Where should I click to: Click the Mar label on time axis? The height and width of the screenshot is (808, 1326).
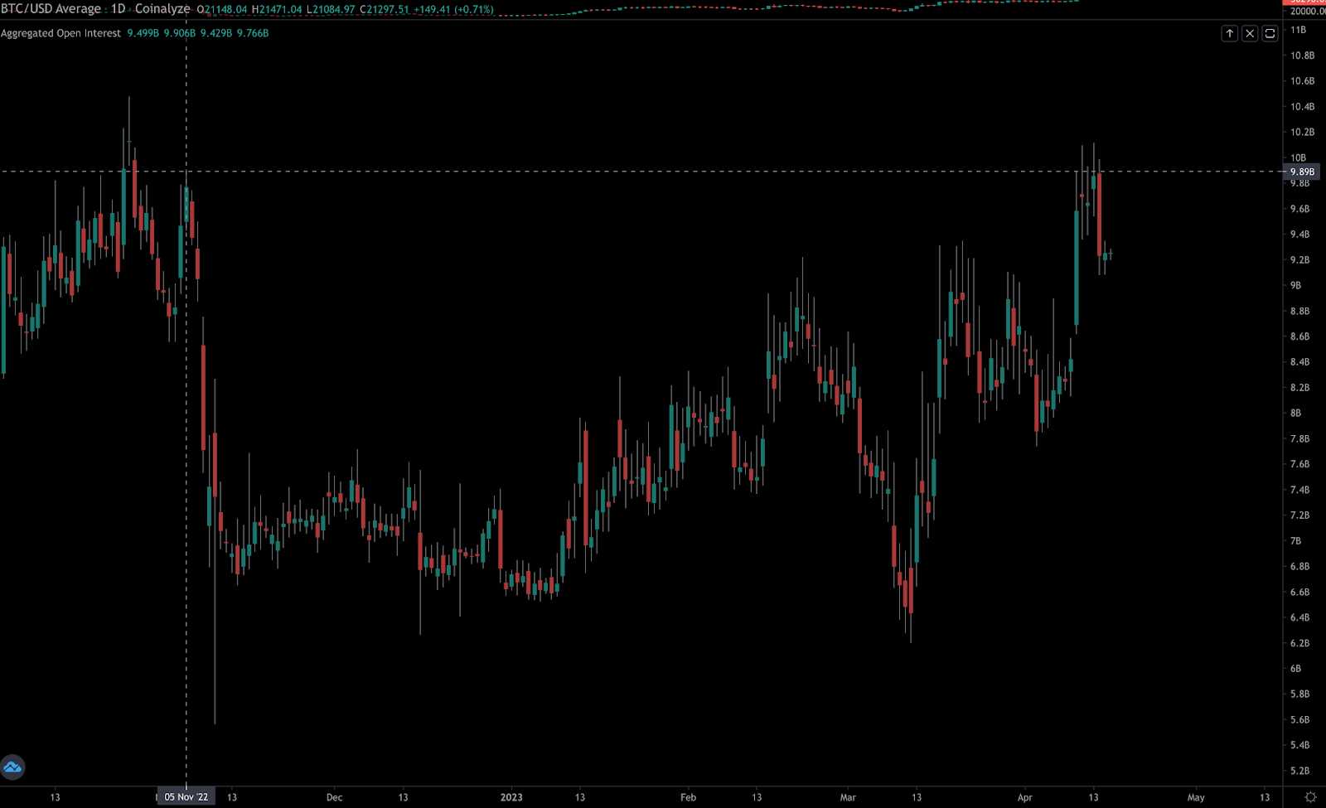(848, 797)
